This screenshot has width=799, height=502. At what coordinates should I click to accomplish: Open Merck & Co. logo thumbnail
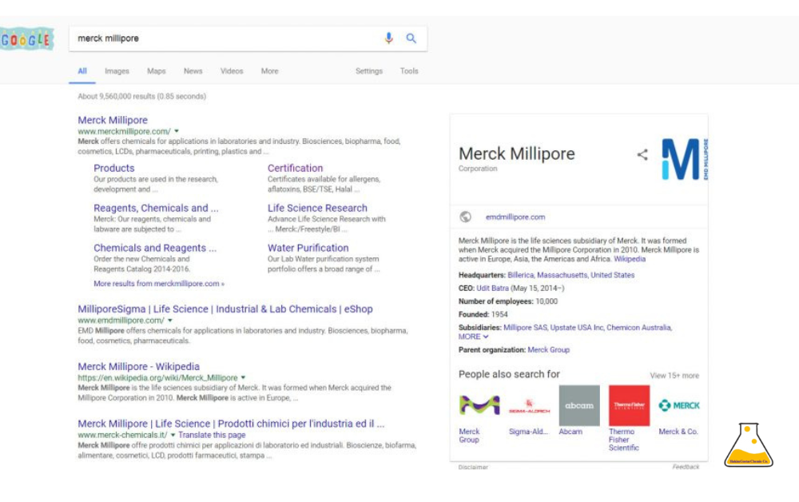point(678,406)
